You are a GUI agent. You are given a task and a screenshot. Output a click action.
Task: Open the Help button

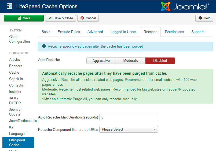point(204,18)
